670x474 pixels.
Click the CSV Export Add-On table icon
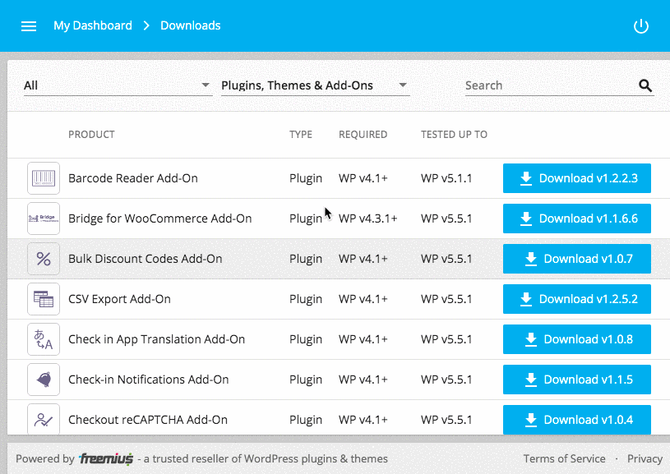pyautogui.click(x=44, y=299)
